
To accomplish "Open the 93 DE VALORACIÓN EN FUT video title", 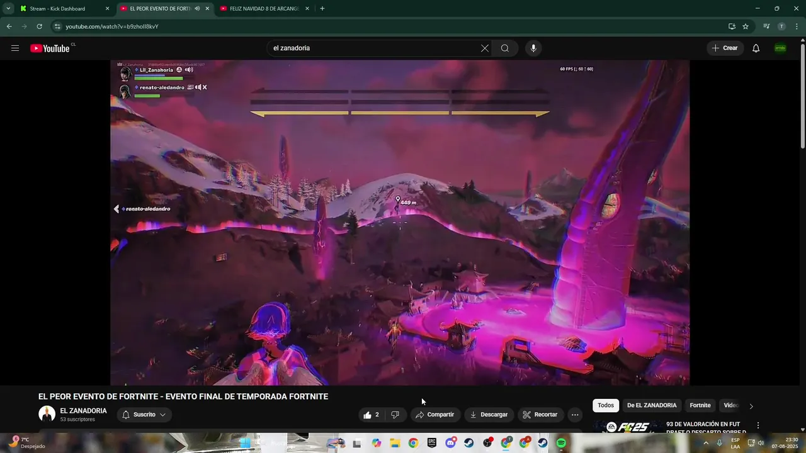I will pos(706,428).
